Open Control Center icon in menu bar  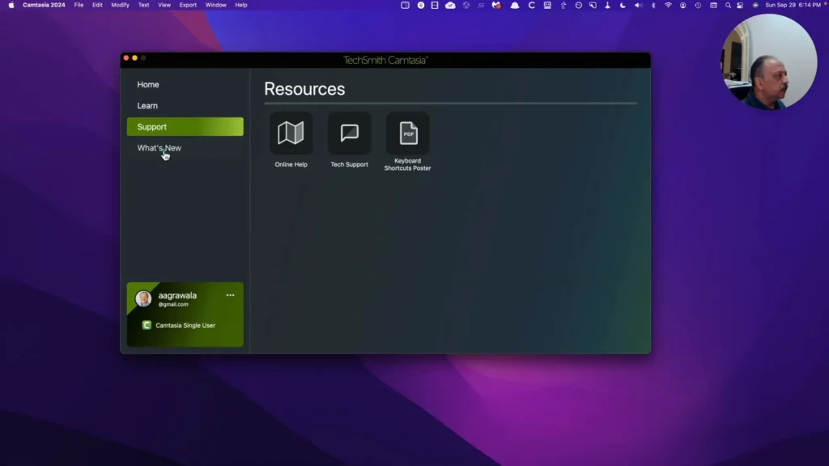[x=740, y=5]
